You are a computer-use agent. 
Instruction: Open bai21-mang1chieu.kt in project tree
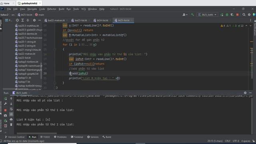29,50
